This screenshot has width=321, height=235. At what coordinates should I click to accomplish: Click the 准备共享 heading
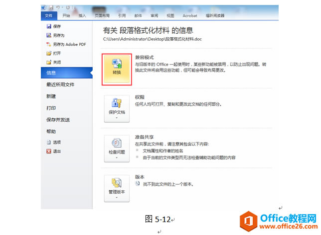click(145, 137)
